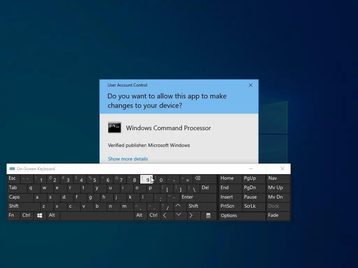Image resolution: width=358 pixels, height=268 pixels.
Task: Toggle the left Ctrl key
Action: click(27, 216)
